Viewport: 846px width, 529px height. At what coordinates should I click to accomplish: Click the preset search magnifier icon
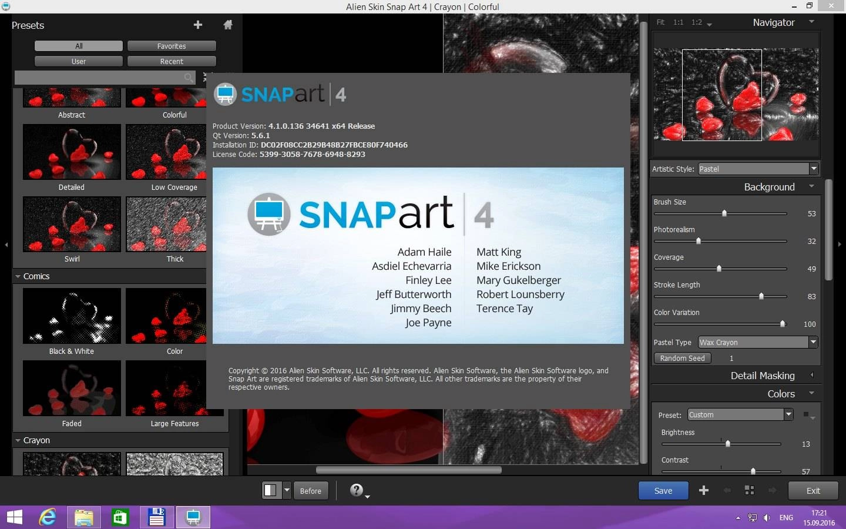[189, 78]
